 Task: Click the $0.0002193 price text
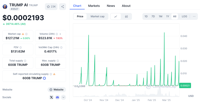23,18
